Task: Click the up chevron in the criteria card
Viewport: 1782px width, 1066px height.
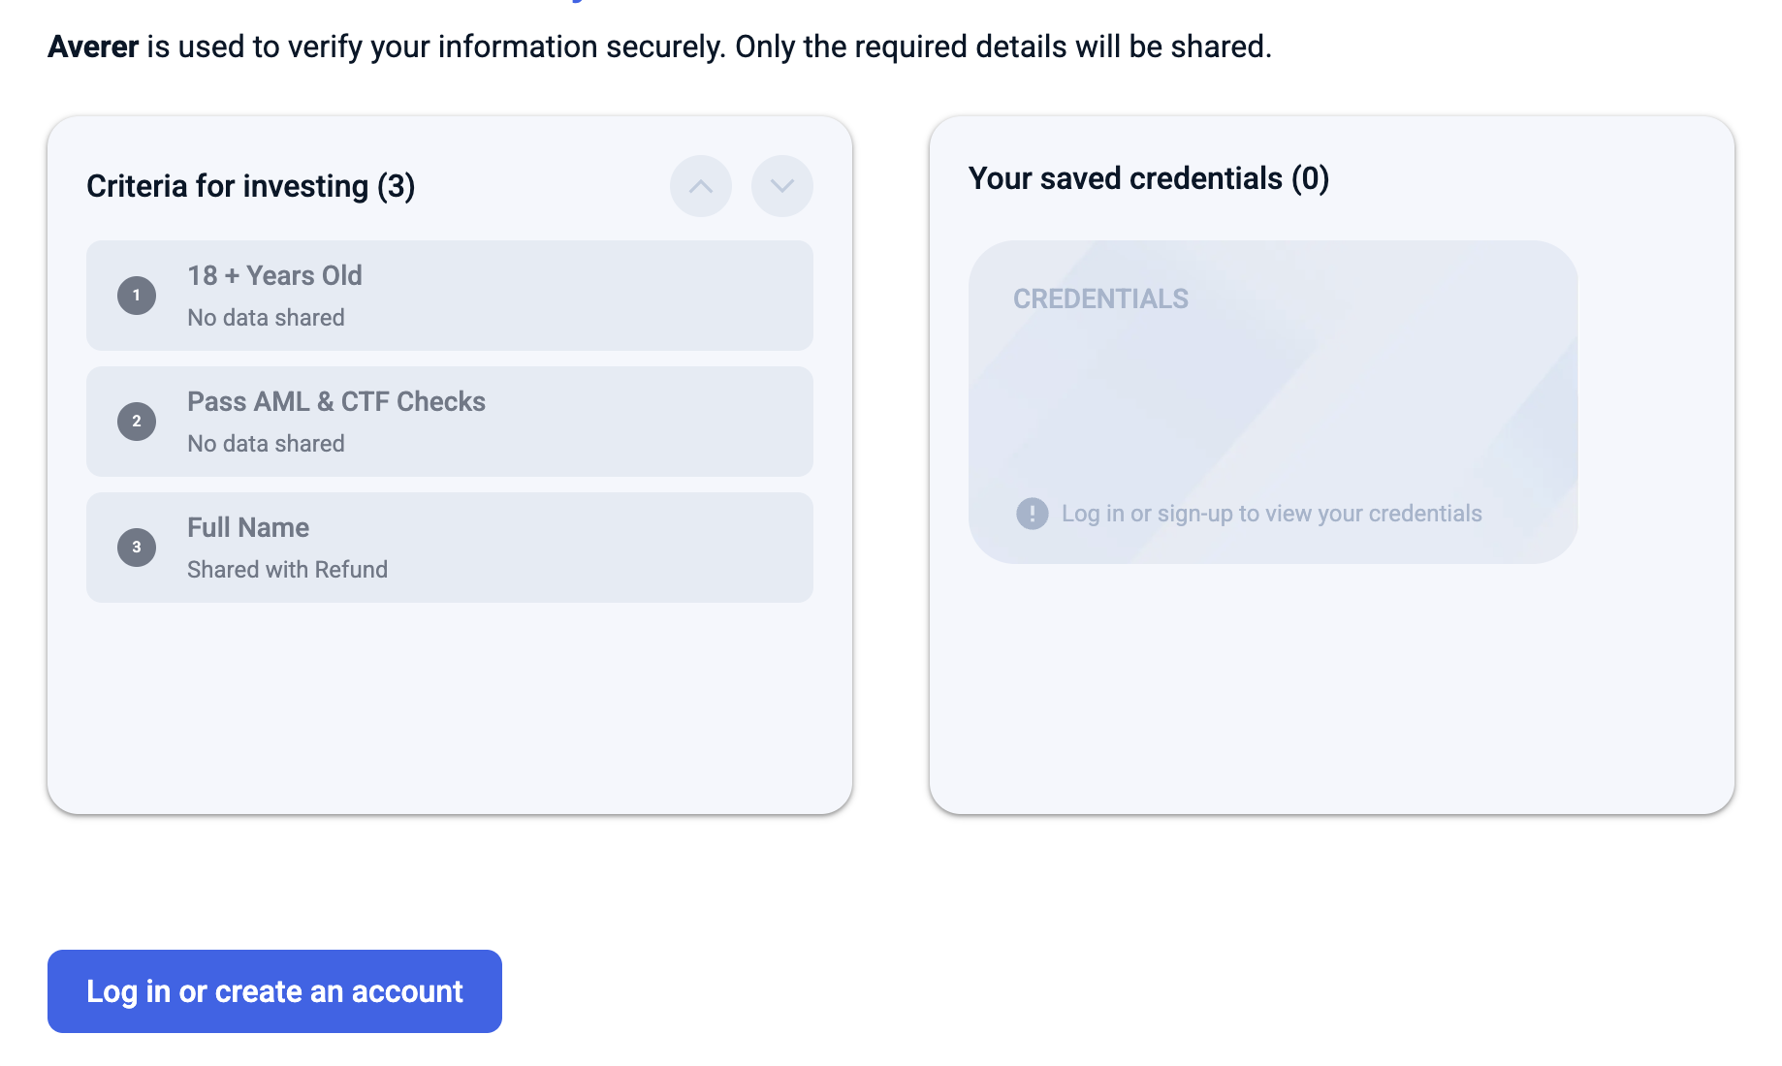Action: (x=700, y=186)
